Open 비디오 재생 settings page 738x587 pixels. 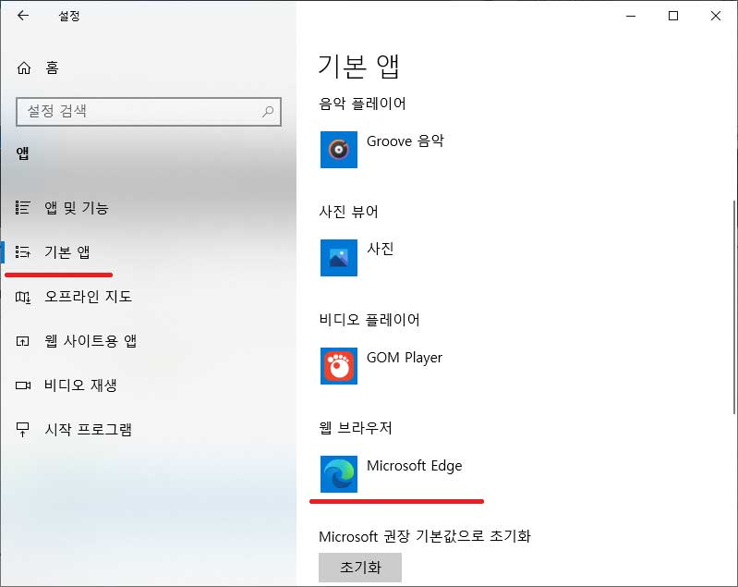[x=80, y=385]
